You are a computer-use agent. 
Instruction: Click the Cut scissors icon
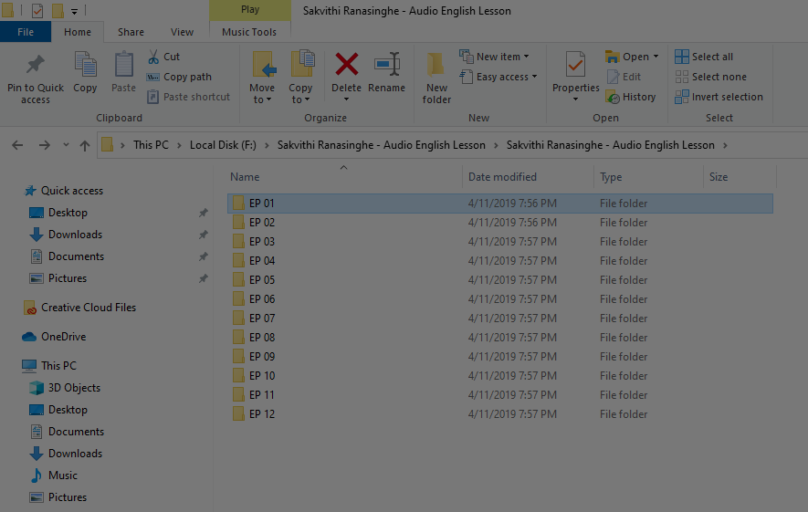point(153,57)
